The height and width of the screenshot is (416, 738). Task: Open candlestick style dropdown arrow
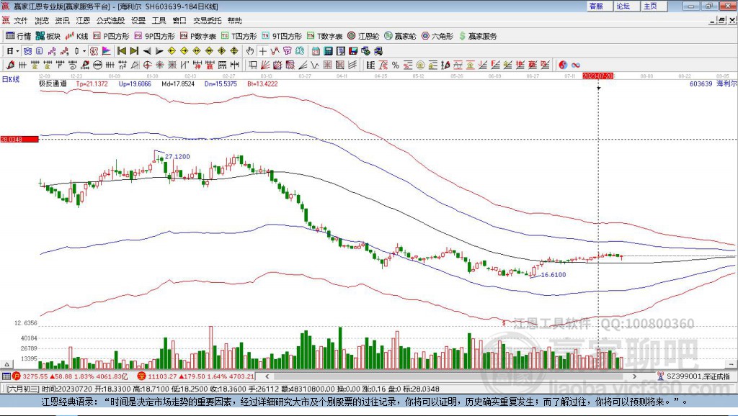pyautogui.click(x=84, y=51)
